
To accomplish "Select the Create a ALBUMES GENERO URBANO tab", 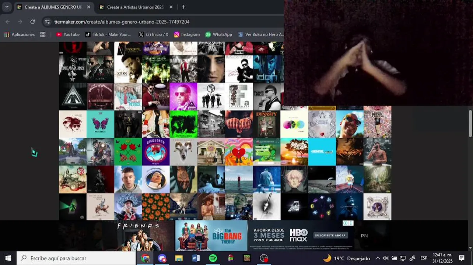I will (x=53, y=7).
